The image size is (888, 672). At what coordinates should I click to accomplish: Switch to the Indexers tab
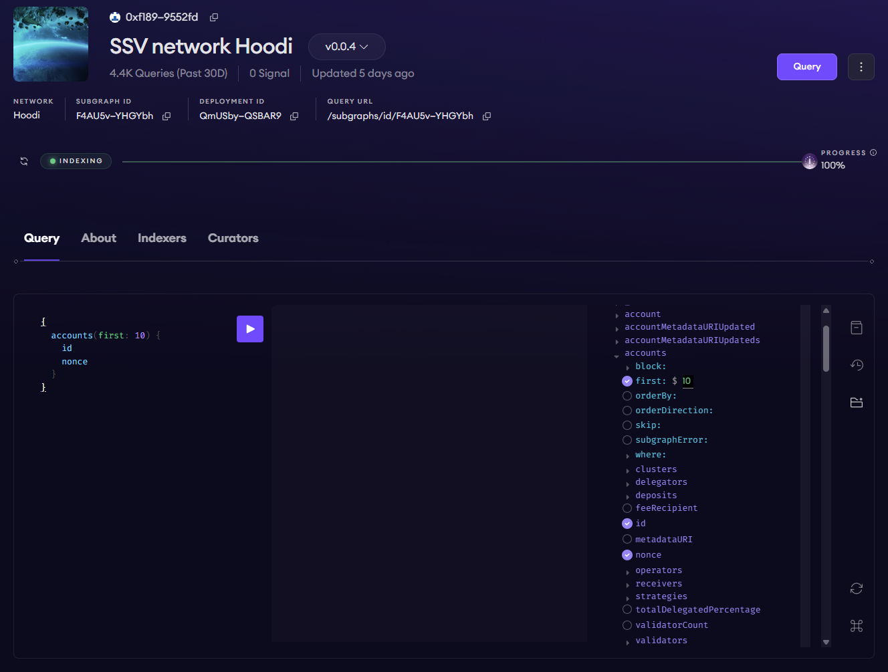pyautogui.click(x=162, y=238)
